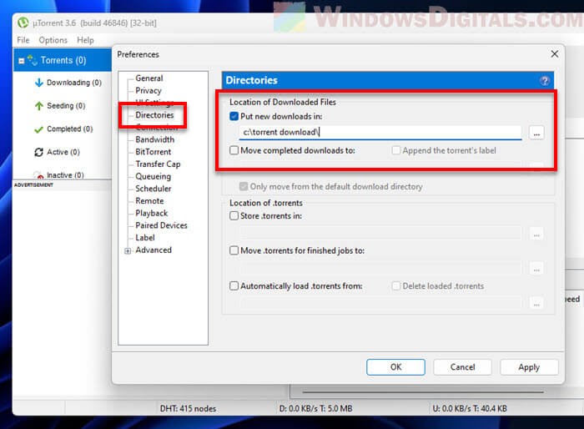Select Completed (0) filter
584x429 pixels.
69,129
